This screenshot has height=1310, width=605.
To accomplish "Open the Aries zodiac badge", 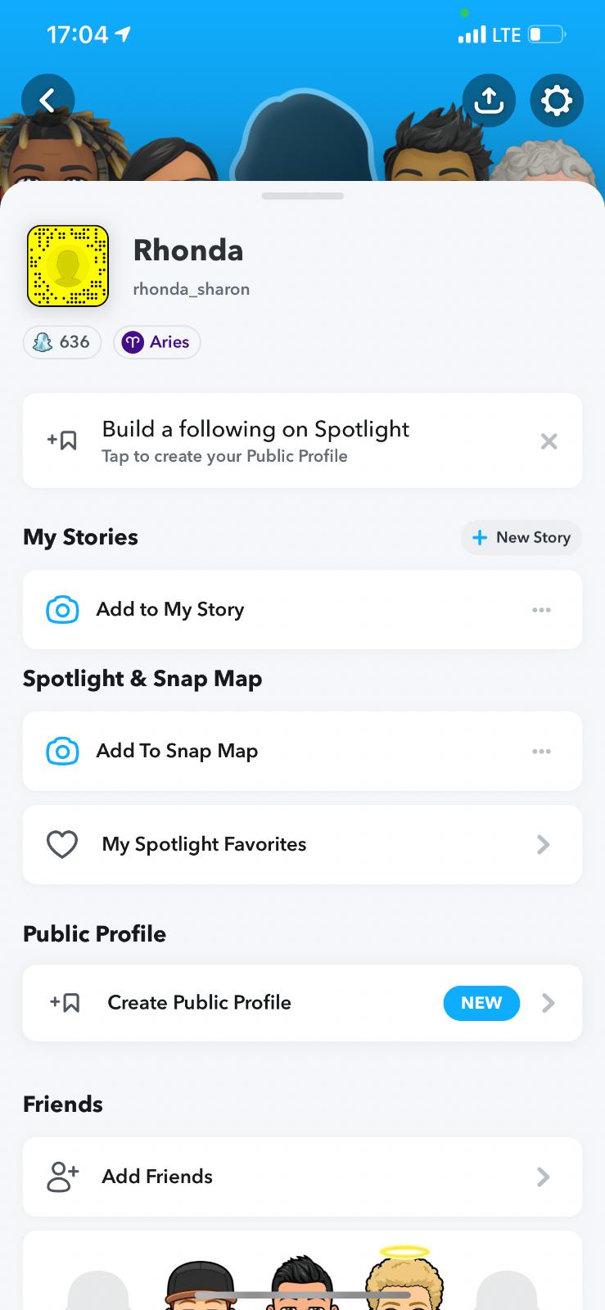I will (157, 342).
